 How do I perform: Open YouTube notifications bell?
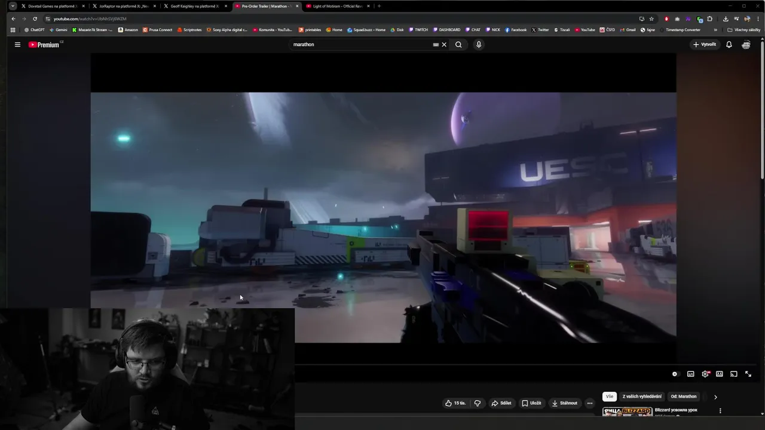[x=729, y=45]
